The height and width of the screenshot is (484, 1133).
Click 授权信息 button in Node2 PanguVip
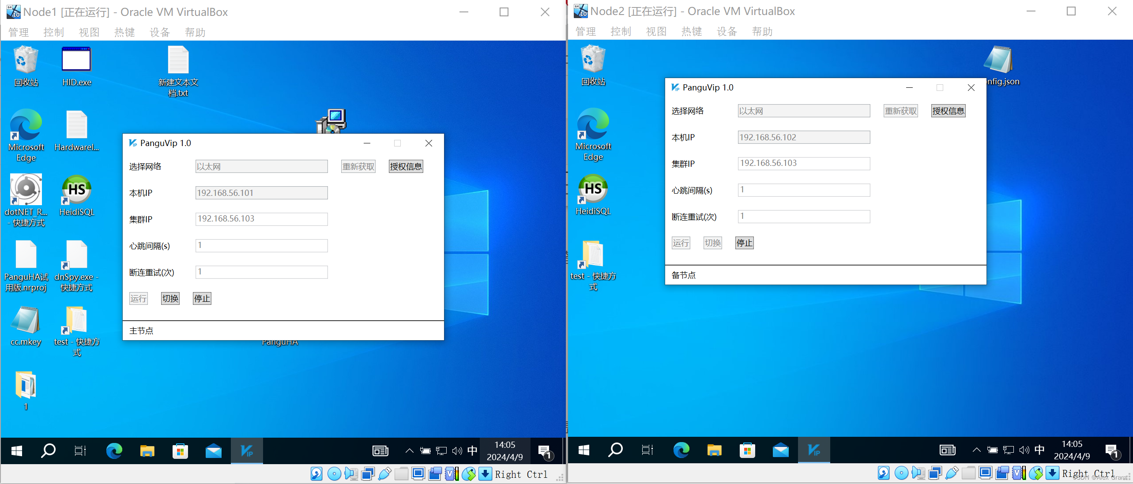(948, 111)
